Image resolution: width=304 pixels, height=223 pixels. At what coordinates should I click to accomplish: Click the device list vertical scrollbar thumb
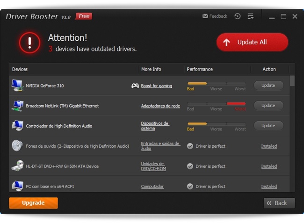pyautogui.click(x=292, y=81)
